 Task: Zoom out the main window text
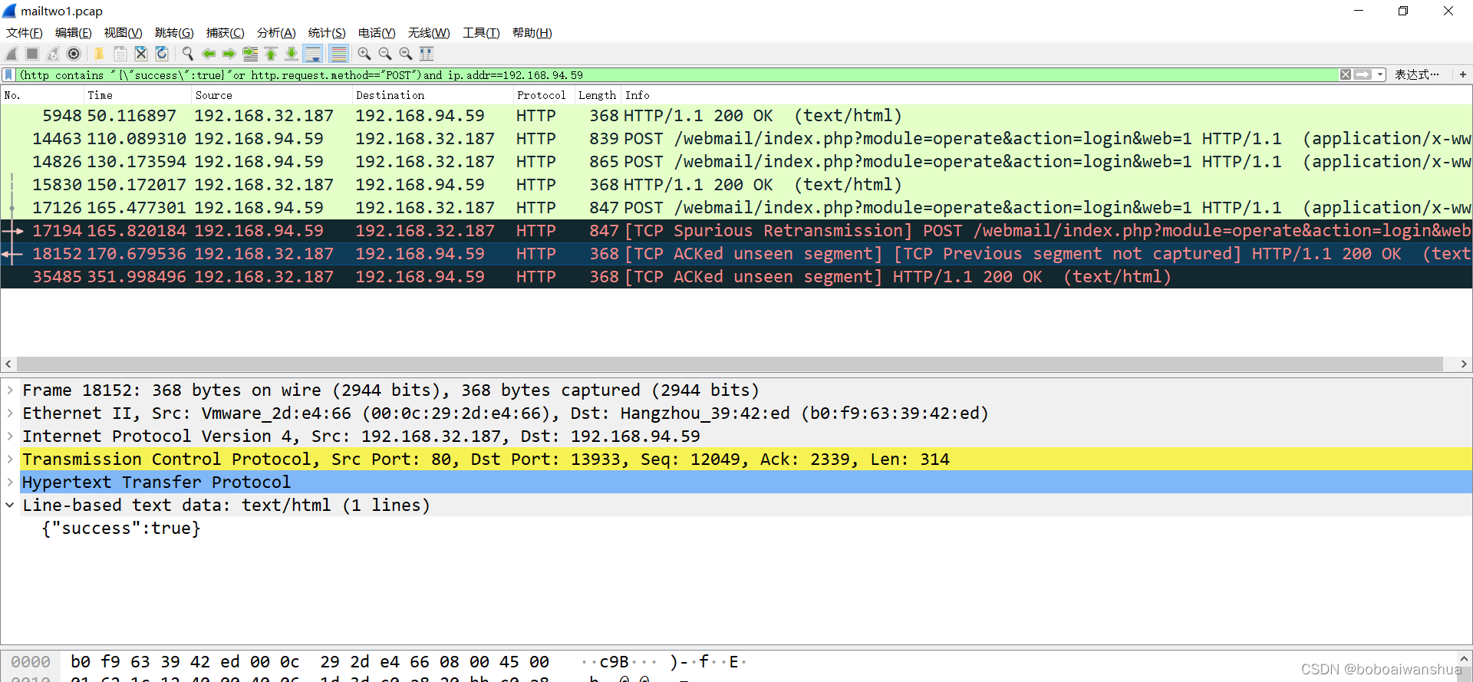click(x=385, y=54)
